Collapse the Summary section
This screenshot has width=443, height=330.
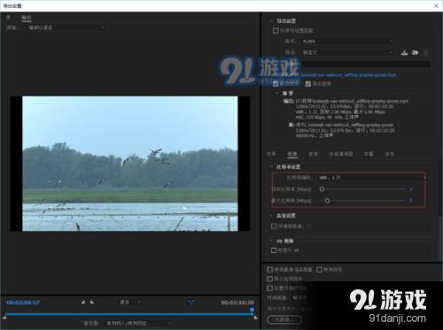[x=276, y=93]
